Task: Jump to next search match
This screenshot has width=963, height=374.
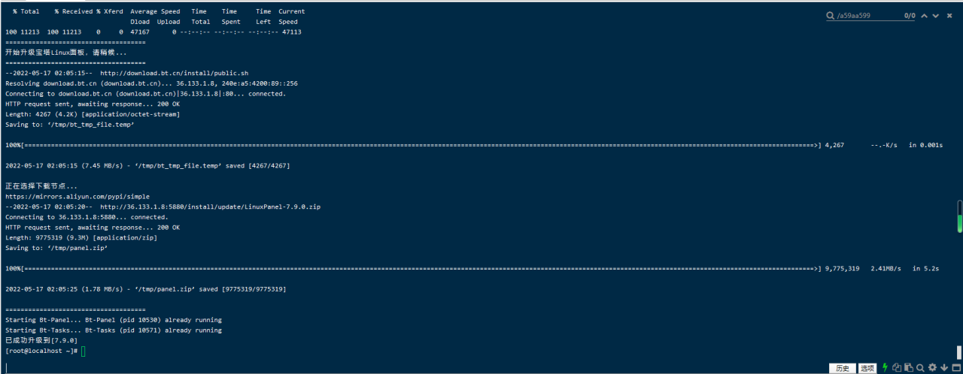Action: coord(936,16)
